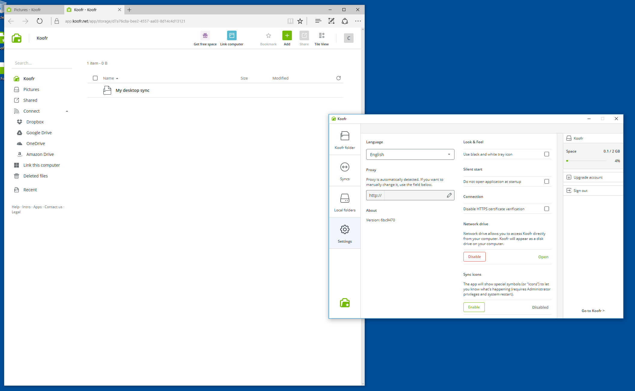635x391 pixels.
Task: Tick Disable HTTPS certificate verification checkbox
Action: click(x=546, y=209)
